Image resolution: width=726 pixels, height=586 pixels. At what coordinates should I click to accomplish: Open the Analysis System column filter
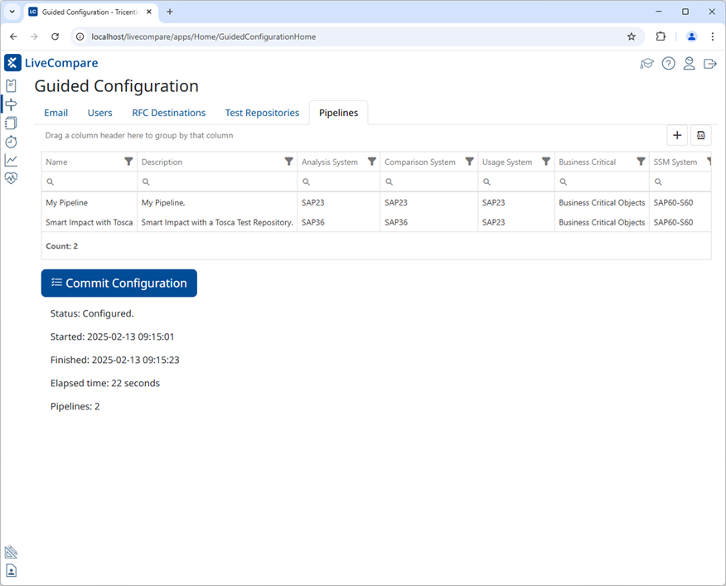371,161
